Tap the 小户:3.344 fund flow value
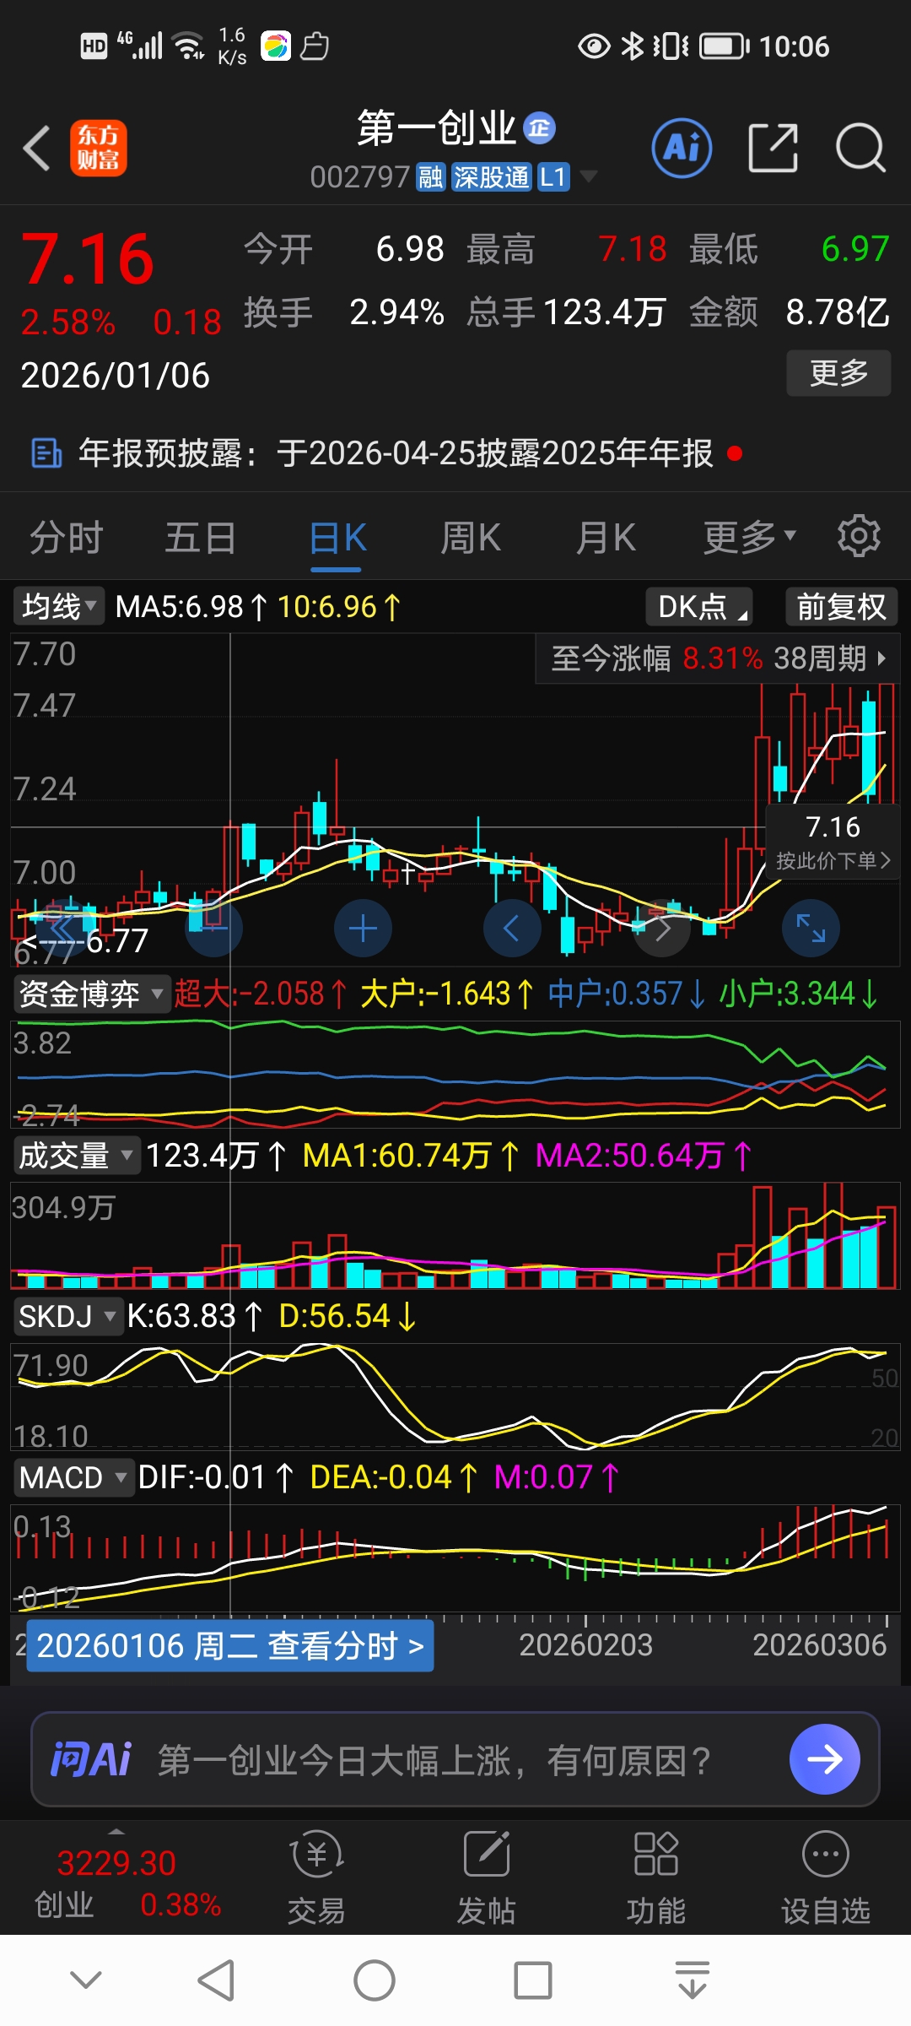Screen dimensions: 911x2026 [x=798, y=994]
